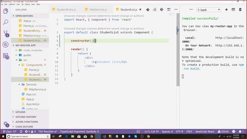The height and width of the screenshot is (139, 247).
Task: Click the Windows search box
Action: (x=28, y=136)
